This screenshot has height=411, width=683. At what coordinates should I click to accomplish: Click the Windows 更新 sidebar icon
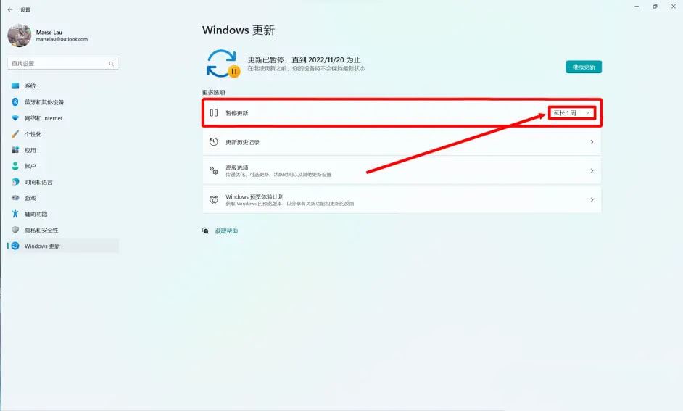15,246
